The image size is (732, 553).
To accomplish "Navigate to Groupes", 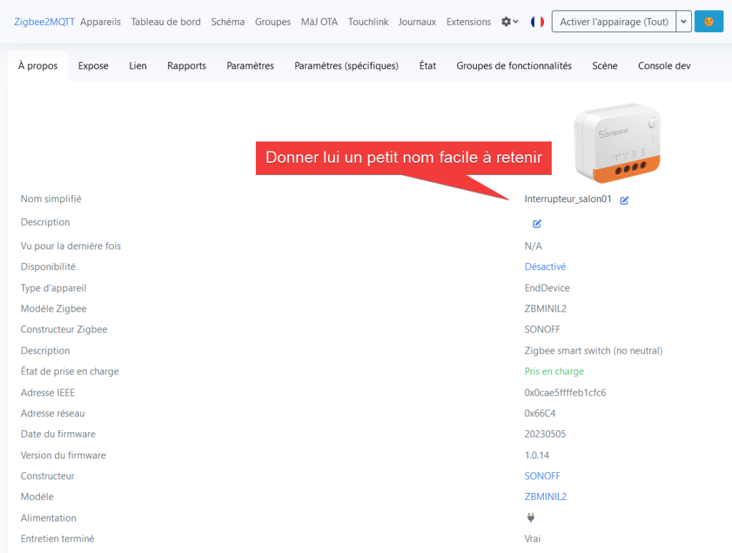I will click(272, 21).
